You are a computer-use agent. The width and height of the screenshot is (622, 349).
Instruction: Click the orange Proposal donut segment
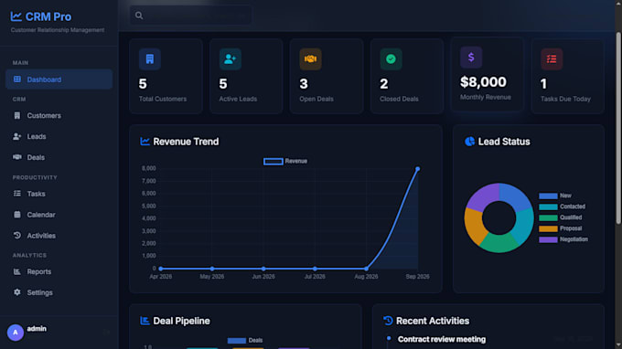point(474,227)
